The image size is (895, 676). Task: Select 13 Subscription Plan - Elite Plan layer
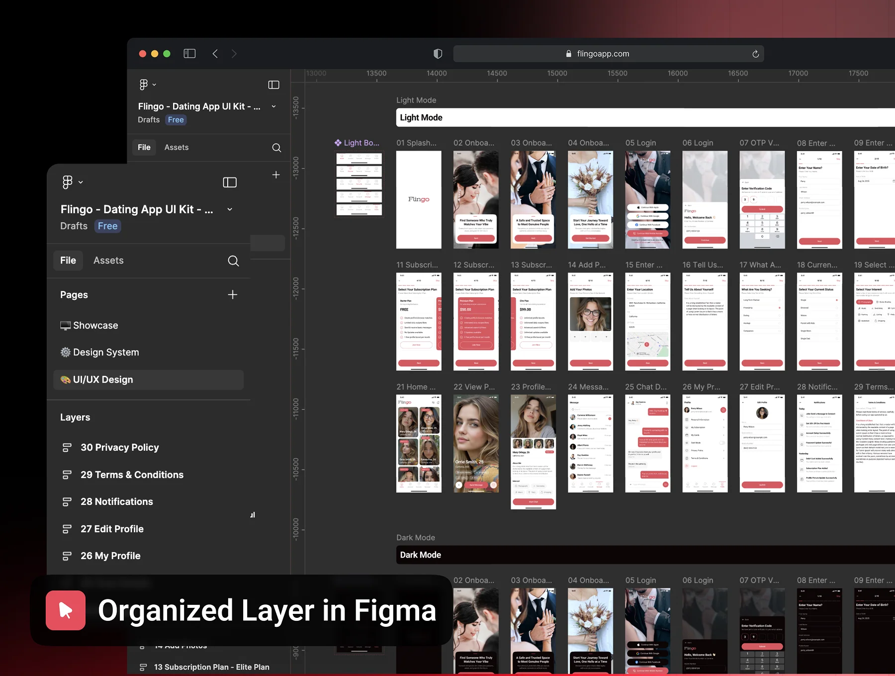point(212,668)
